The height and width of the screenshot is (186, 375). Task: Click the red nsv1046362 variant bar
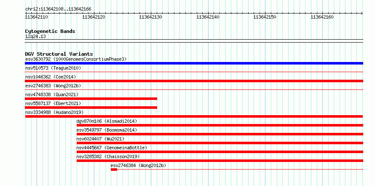(194, 81)
